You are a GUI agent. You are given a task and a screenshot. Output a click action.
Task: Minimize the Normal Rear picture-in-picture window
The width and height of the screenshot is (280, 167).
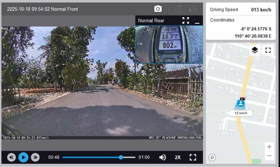(x=197, y=22)
